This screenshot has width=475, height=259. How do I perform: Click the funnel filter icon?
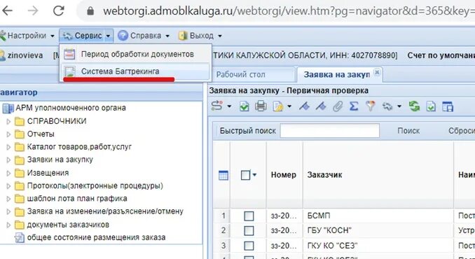point(370,106)
